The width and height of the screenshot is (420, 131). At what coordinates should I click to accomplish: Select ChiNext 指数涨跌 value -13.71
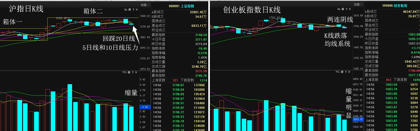tap(415, 48)
